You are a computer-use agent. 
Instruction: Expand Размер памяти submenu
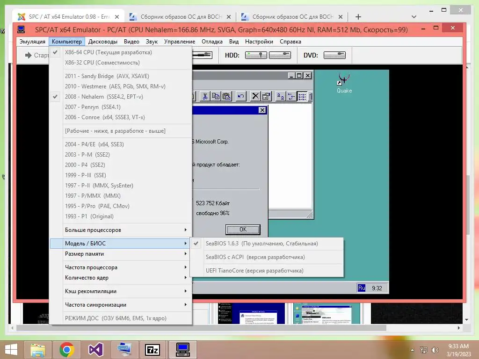coord(121,254)
